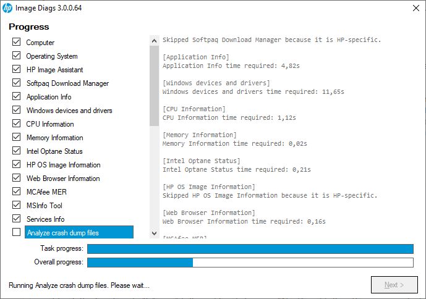Select the Web Browser Information list label
Screen dimensions: 426x299
click(x=63, y=179)
